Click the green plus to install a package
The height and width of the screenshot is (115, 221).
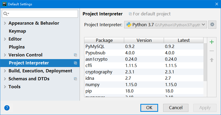pyautogui.click(x=211, y=42)
